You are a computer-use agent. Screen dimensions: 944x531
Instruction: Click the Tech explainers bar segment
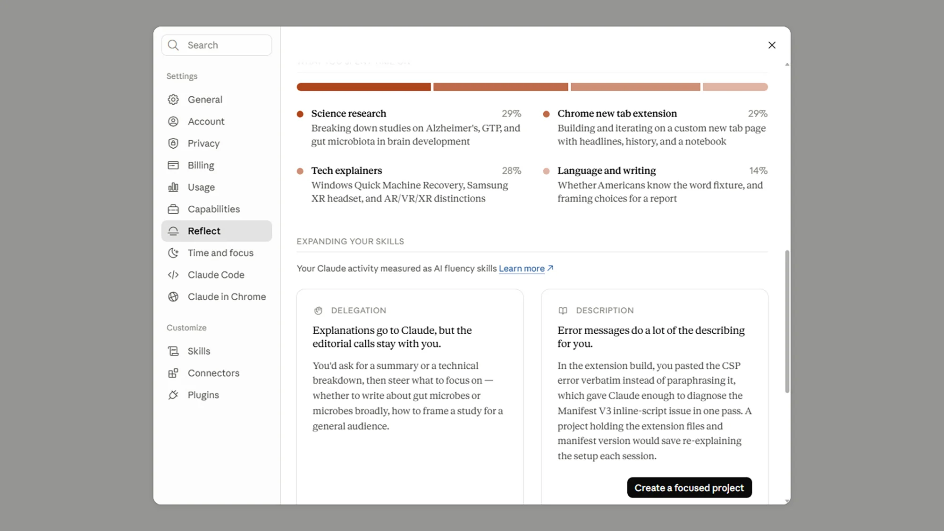pyautogui.click(x=635, y=87)
